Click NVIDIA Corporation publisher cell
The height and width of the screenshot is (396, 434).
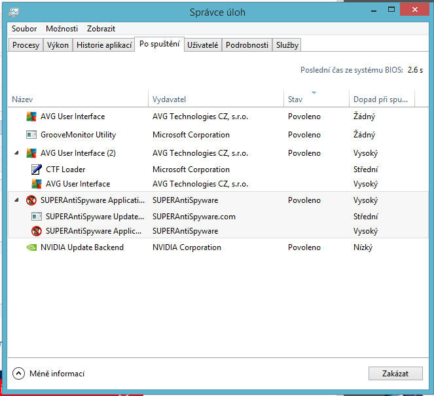(x=187, y=247)
